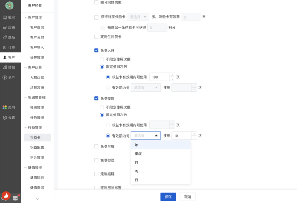The width and height of the screenshot is (297, 203).
Task: Collapse the 权益管理 menu group
Action: click(x=25, y=128)
